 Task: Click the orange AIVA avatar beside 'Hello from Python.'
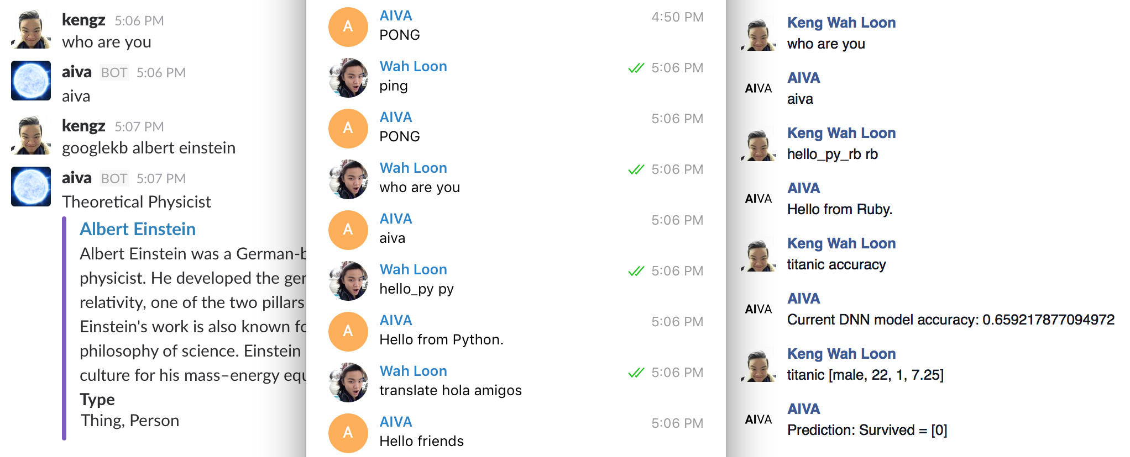point(348,331)
